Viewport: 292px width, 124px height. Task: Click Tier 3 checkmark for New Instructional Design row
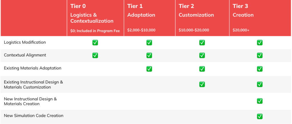(x=260, y=101)
